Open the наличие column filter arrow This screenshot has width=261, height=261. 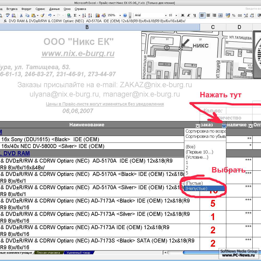(250, 126)
